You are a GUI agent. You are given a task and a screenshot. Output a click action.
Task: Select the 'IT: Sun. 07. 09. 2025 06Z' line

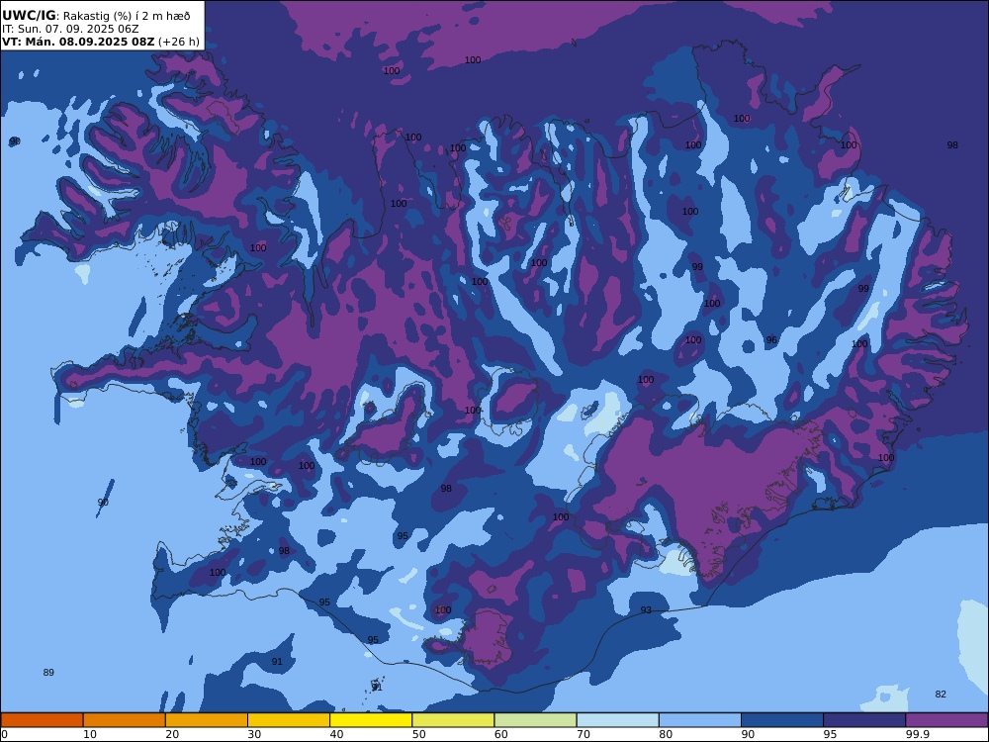pos(70,29)
